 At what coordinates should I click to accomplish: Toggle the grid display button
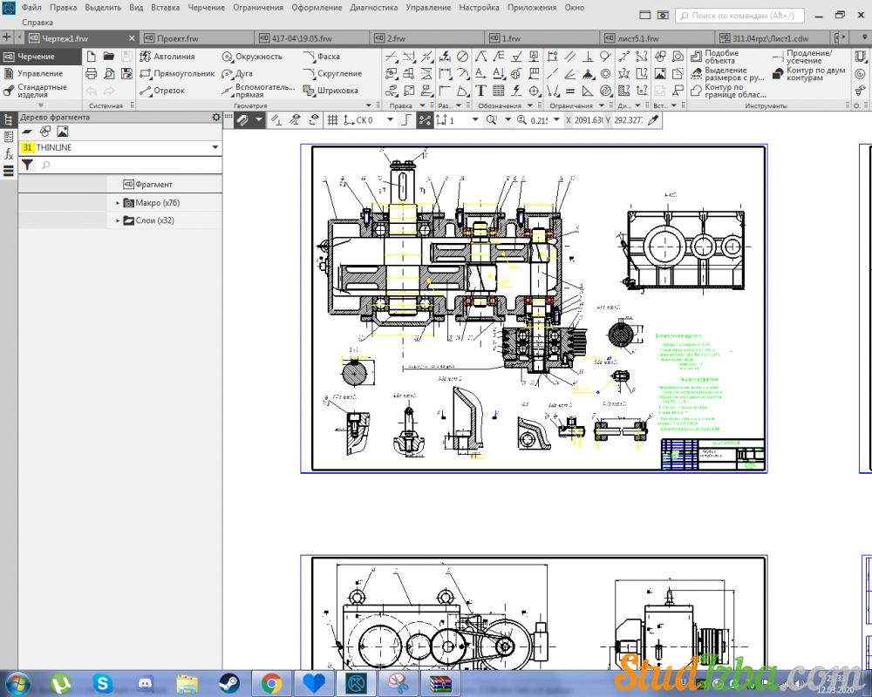[x=332, y=120]
